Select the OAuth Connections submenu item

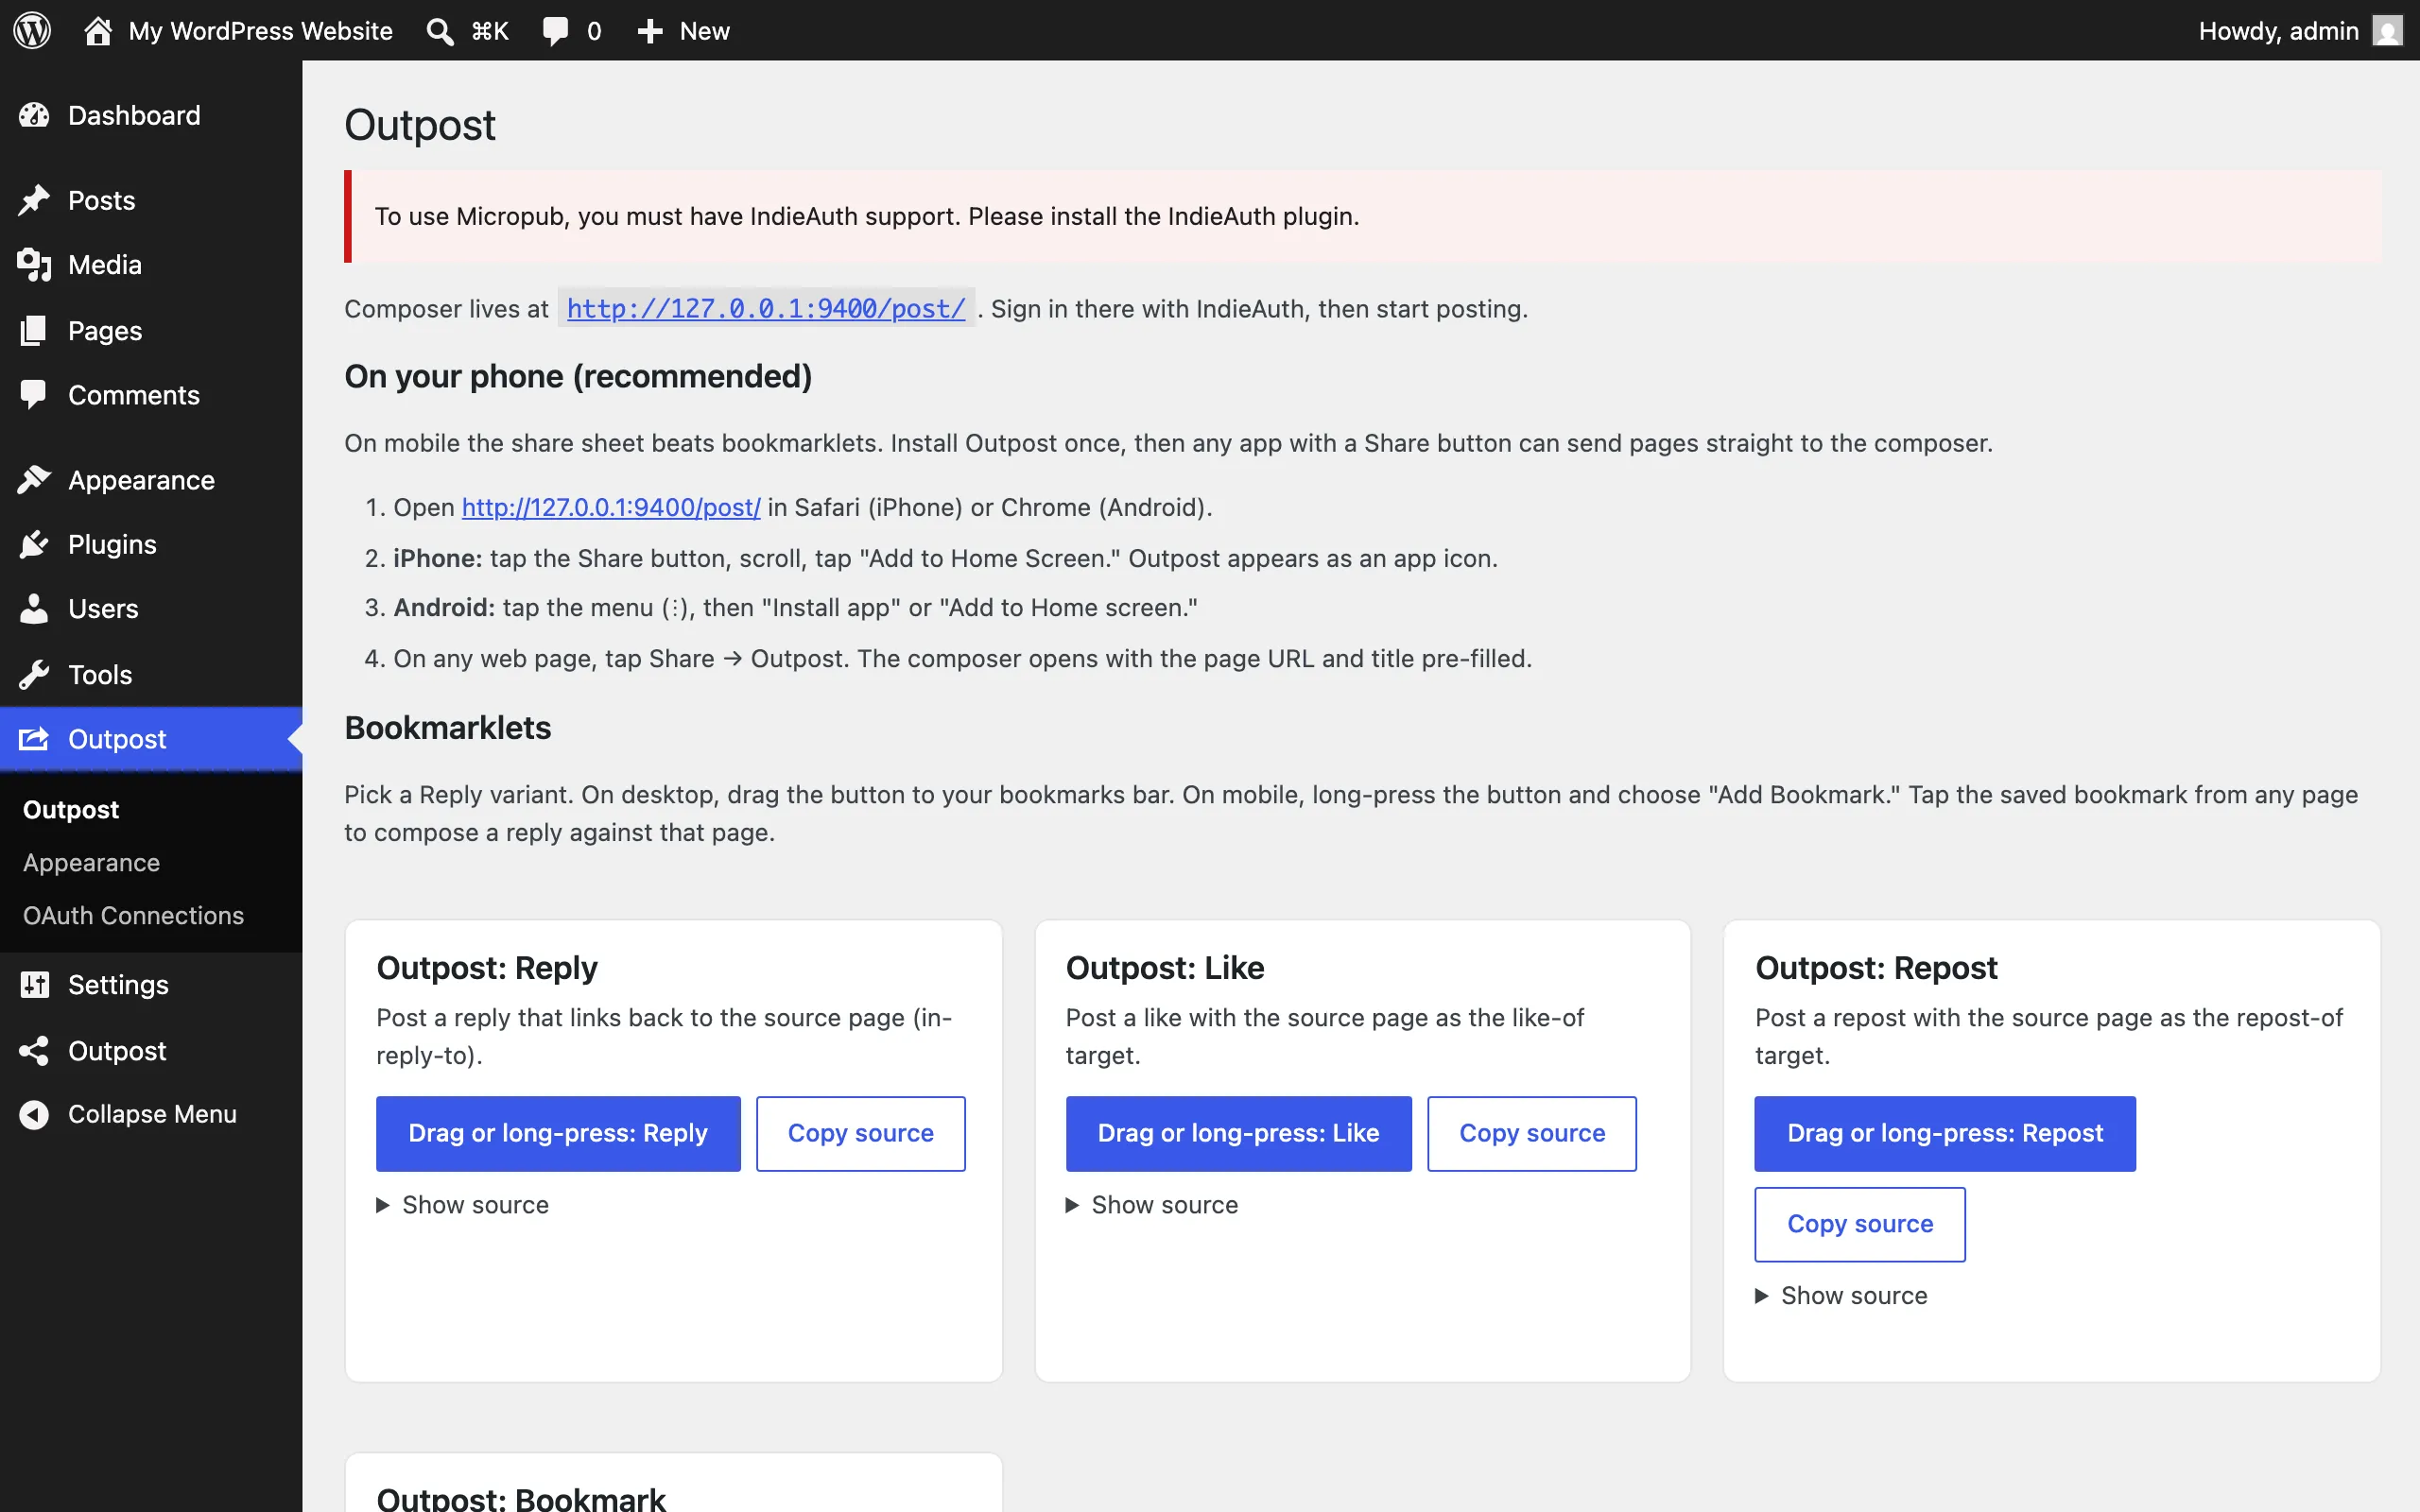pos(133,916)
